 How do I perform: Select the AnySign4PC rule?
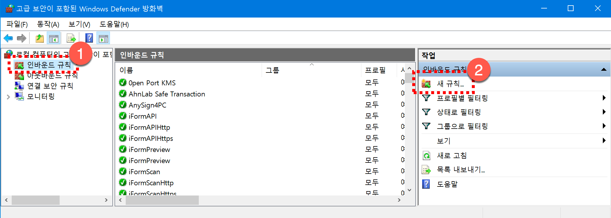(147, 105)
